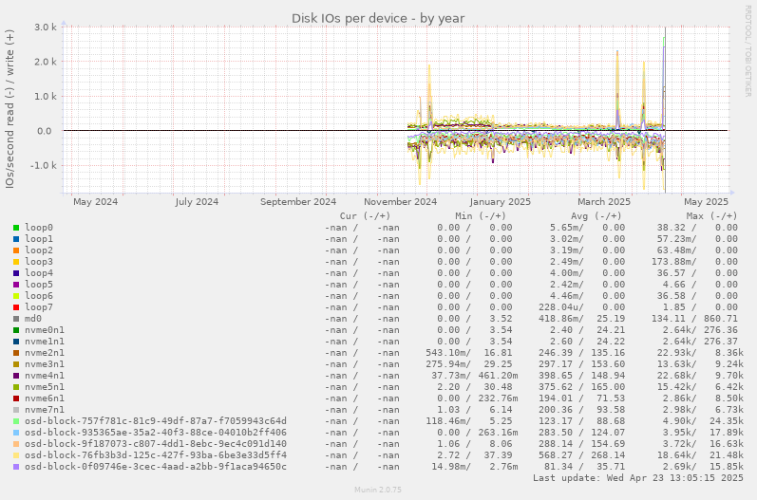Click the md0 max value 860.71
Image resolution: width=757 pixels, height=500 pixels.
[720, 319]
